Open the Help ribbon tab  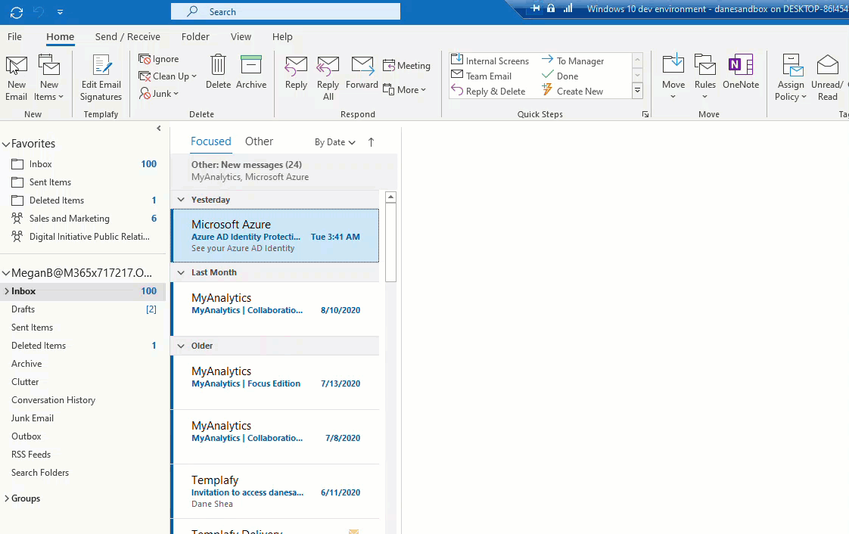point(282,37)
